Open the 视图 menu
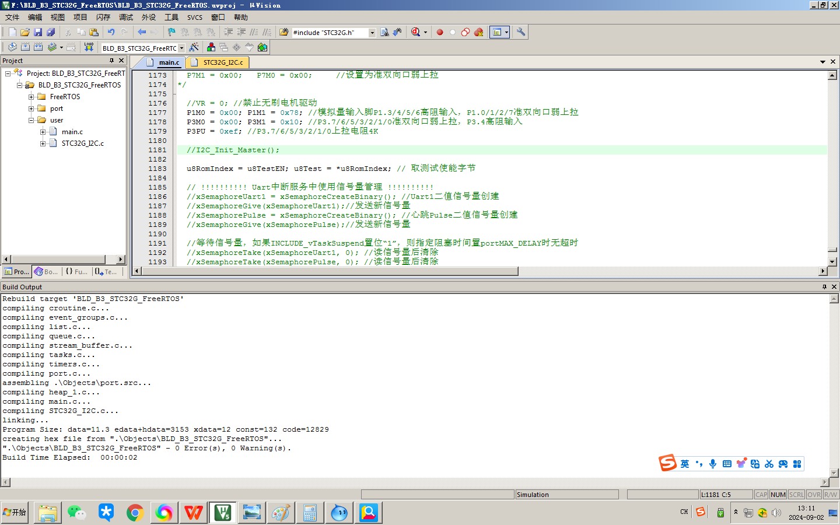This screenshot has height=525, width=840. [58, 17]
